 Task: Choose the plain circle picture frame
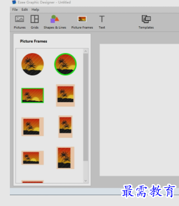[32, 64]
